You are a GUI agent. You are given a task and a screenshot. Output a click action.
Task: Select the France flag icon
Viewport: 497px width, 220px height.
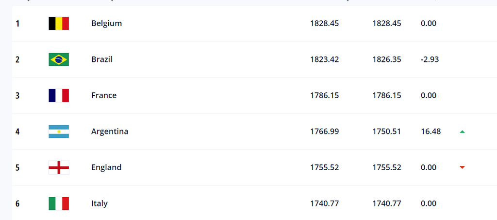click(x=59, y=95)
